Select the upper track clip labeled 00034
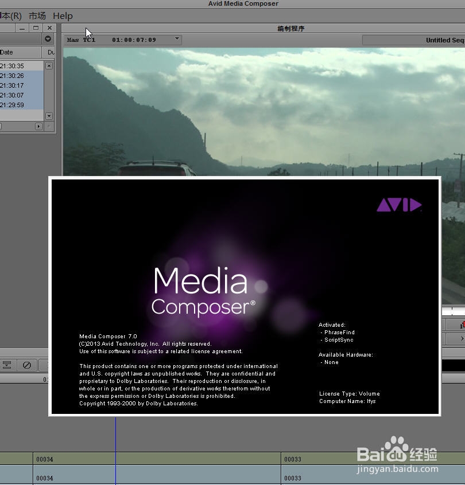 click(157, 459)
